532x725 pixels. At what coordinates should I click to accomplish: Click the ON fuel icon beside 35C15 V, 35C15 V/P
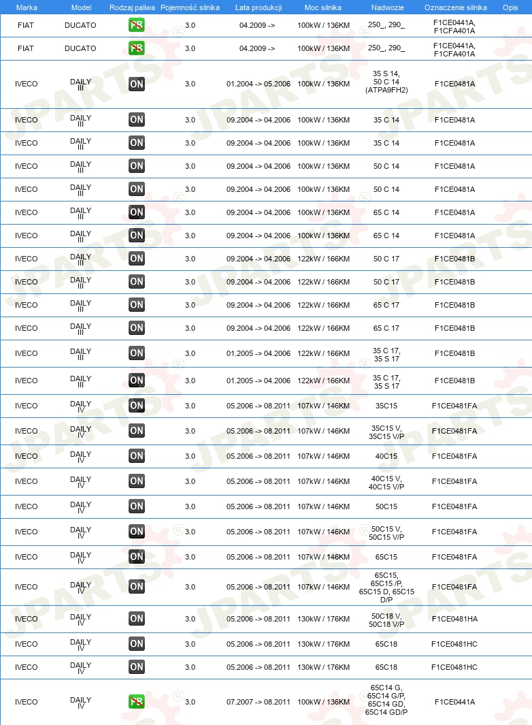coord(136,431)
